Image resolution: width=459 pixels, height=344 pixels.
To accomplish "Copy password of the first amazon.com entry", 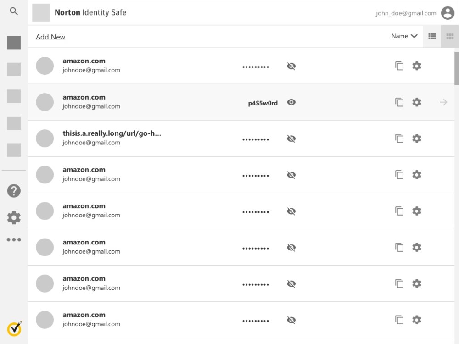I will click(399, 66).
